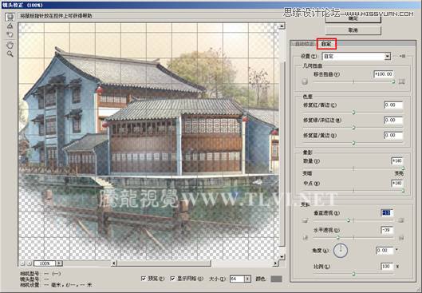Click the 水平透视 value field -39
The image size is (422, 293).
tap(387, 230)
